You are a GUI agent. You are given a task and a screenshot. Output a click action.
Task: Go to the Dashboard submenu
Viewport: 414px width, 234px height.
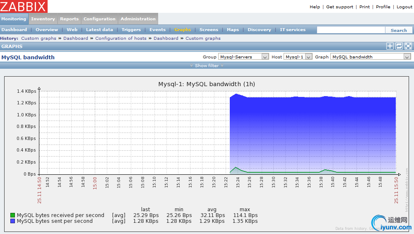(14, 29)
